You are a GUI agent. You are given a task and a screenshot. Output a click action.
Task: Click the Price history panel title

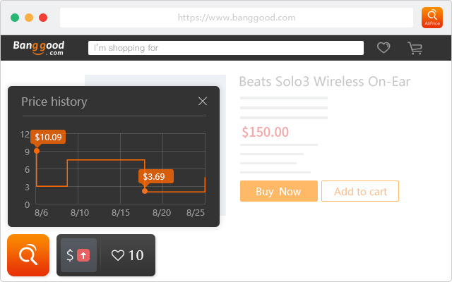point(54,102)
